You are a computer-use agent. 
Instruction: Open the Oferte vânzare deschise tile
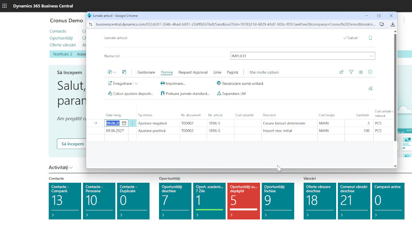pyautogui.click(x=320, y=201)
